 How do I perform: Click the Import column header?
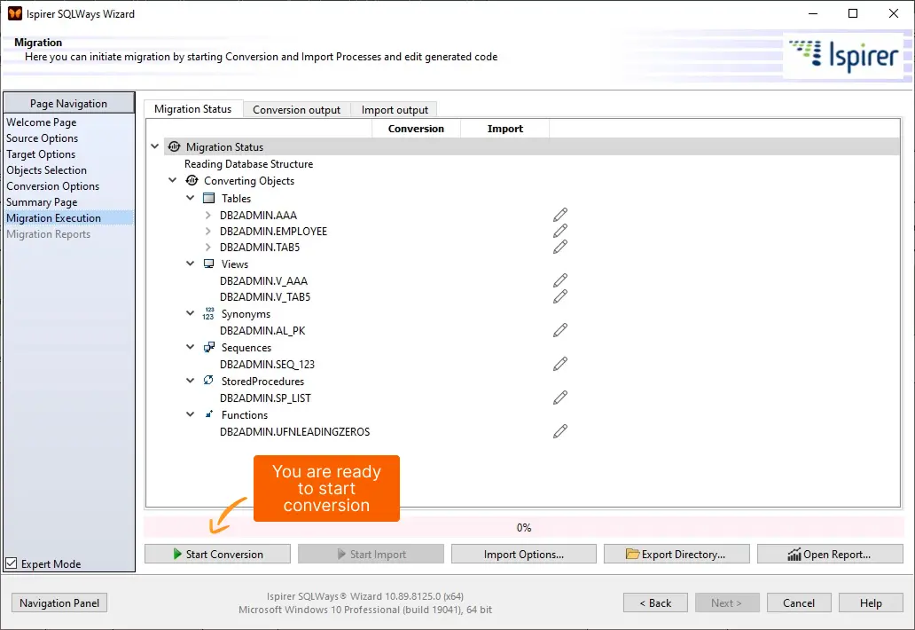pyautogui.click(x=505, y=129)
